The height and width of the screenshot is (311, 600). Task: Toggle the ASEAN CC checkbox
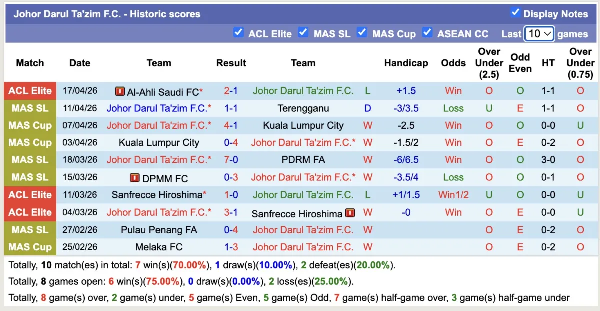pos(427,33)
